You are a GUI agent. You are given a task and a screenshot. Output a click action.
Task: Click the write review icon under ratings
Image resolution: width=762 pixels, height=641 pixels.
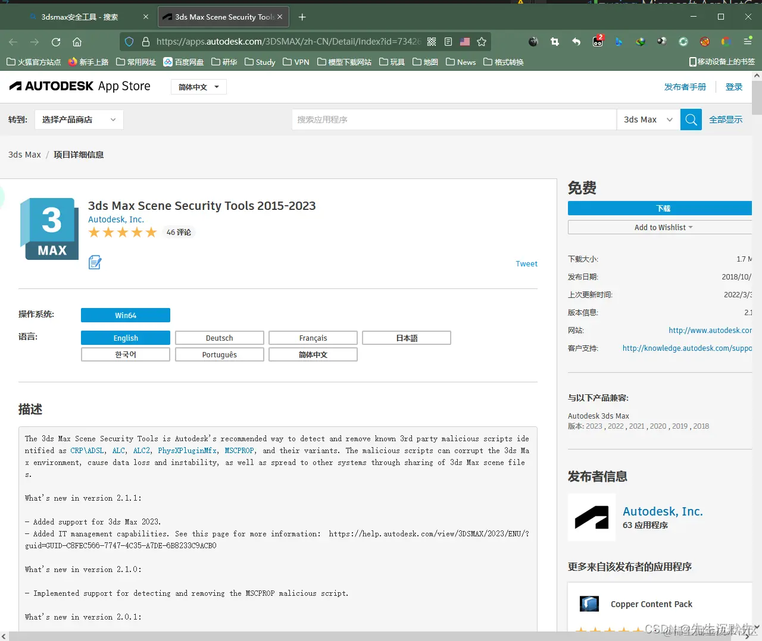(x=95, y=262)
